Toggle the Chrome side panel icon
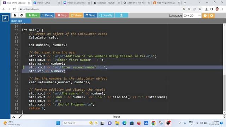This screenshot has height=127, width=226. pos(212,9)
